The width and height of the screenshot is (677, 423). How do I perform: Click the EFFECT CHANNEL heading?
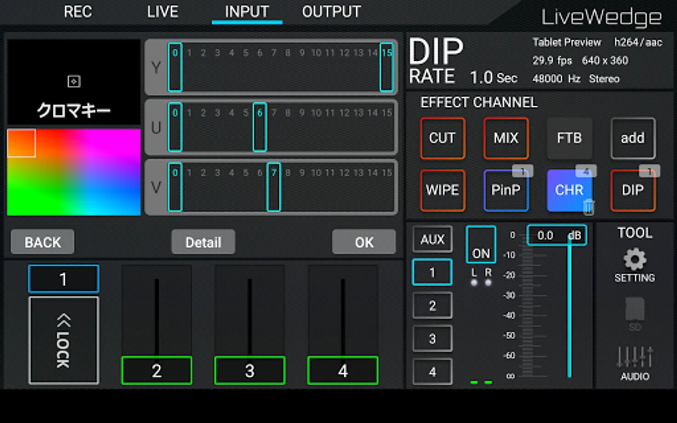click(x=479, y=102)
